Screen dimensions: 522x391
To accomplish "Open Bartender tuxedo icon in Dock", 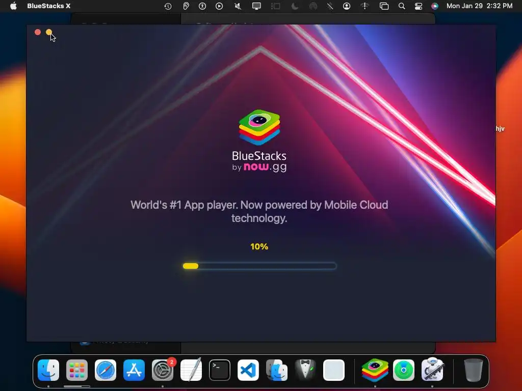I will click(x=305, y=370).
